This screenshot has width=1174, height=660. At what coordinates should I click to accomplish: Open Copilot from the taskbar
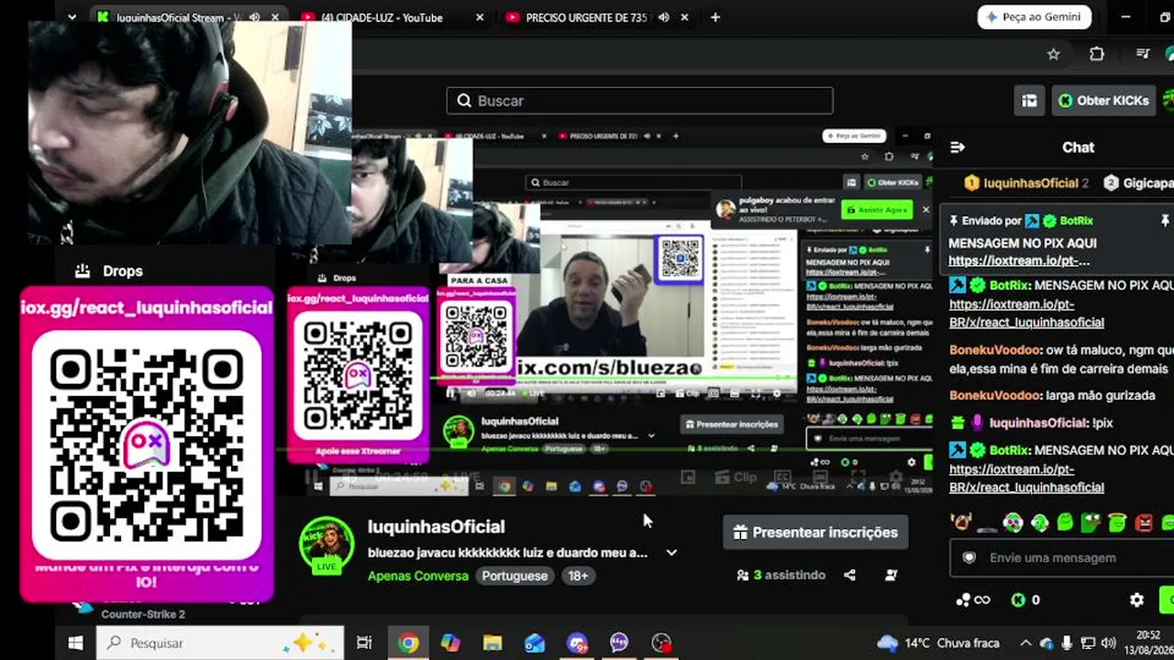[x=450, y=643]
